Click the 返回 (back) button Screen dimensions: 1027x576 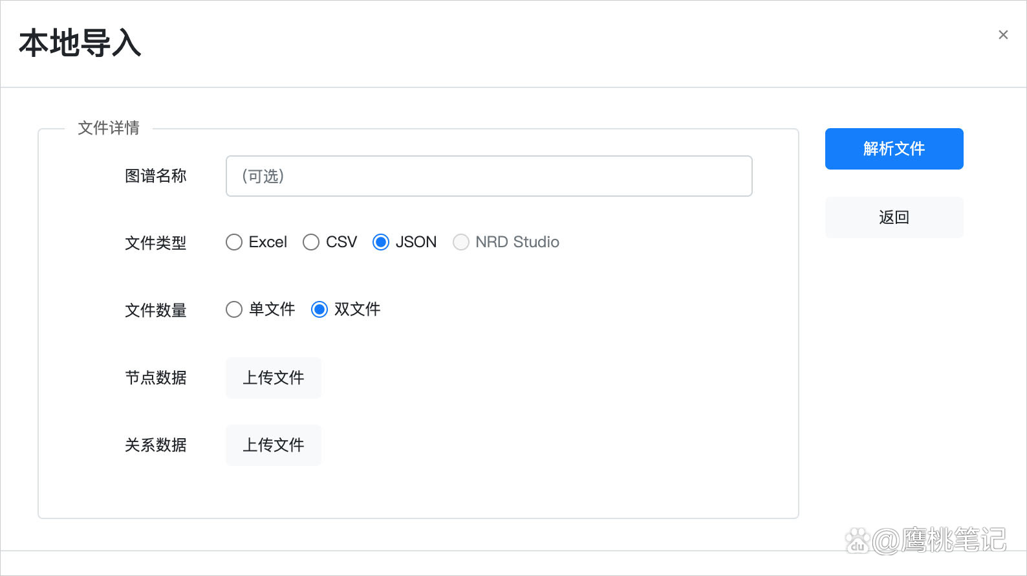point(894,217)
